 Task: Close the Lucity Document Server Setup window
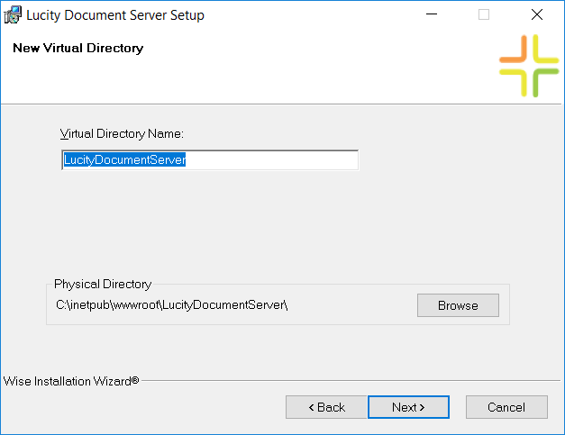click(x=536, y=14)
